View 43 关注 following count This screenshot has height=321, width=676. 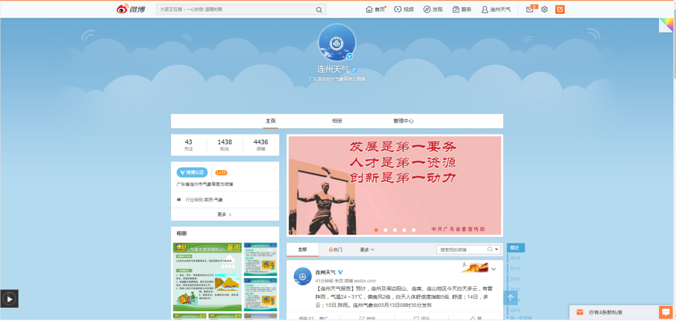tap(189, 145)
